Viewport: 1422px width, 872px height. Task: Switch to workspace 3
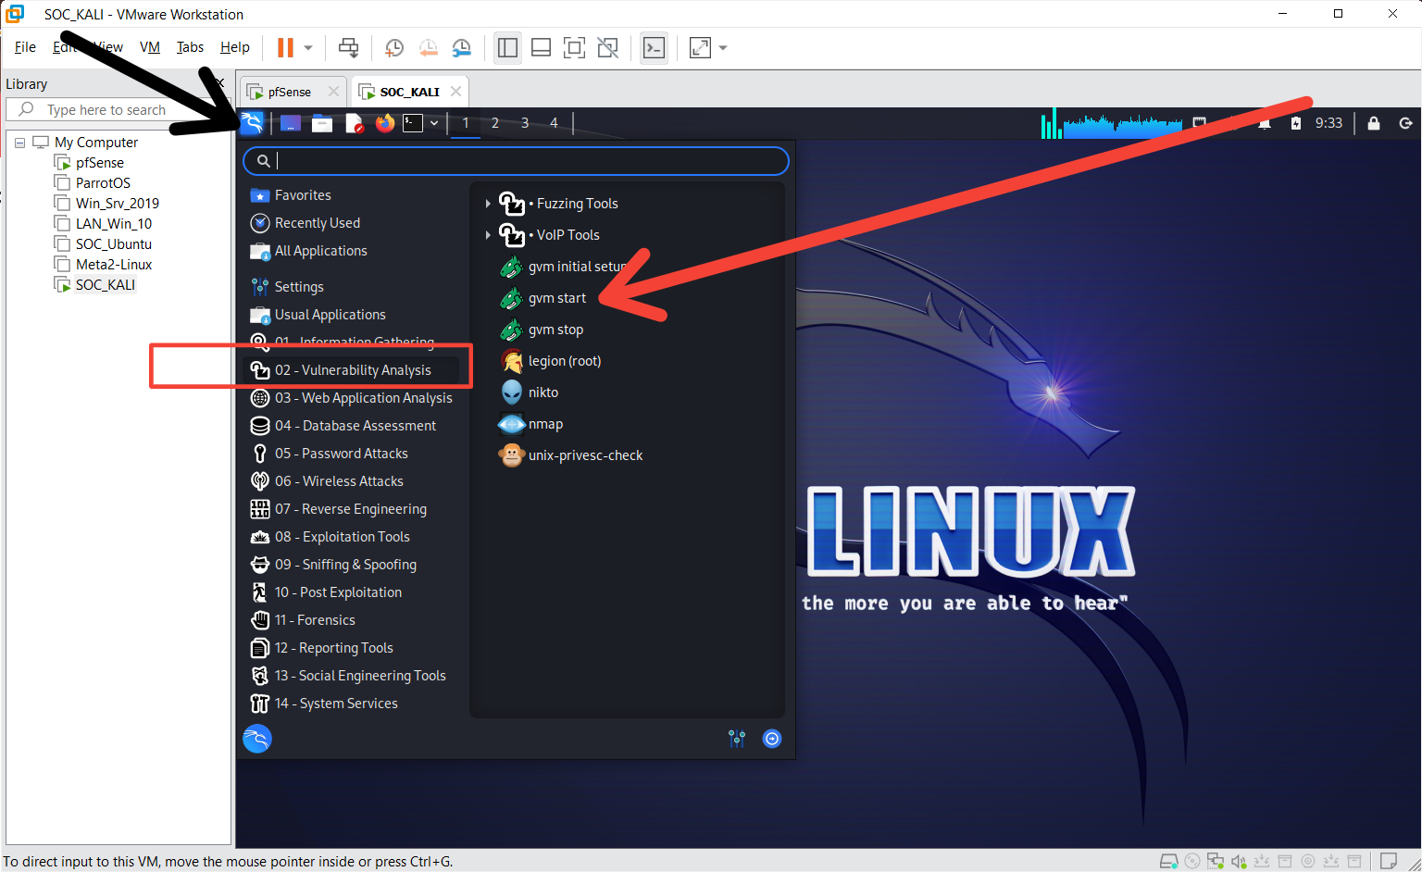click(x=525, y=123)
